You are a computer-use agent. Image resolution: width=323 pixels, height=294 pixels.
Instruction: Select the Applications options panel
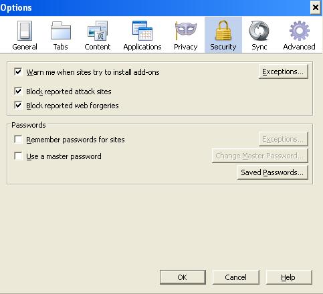[x=142, y=35]
